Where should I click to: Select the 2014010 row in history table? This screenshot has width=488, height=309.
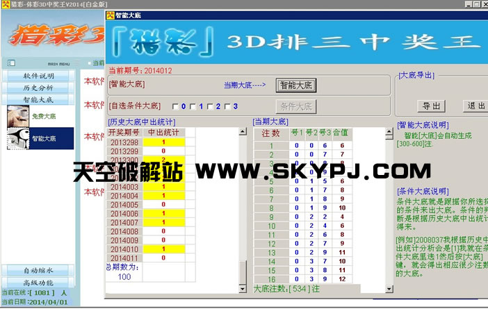[124, 249]
